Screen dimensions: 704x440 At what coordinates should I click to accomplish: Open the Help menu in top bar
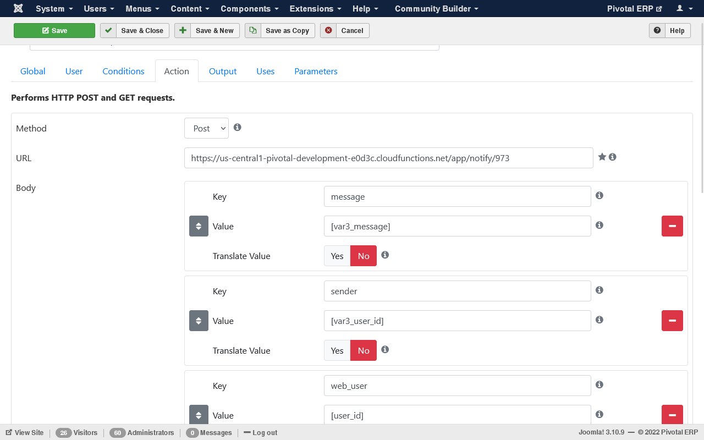[x=365, y=8]
